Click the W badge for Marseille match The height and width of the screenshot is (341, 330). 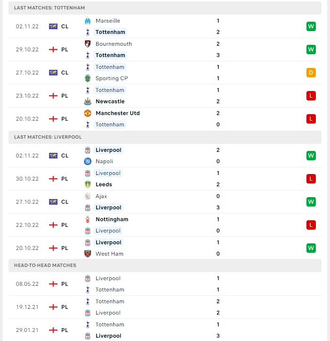(311, 26)
